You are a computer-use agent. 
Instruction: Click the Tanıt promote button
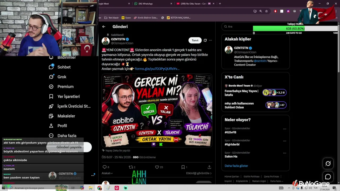(195, 40)
